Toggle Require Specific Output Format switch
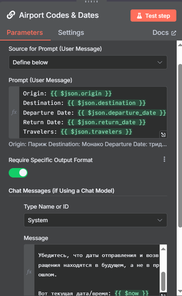 [18, 173]
